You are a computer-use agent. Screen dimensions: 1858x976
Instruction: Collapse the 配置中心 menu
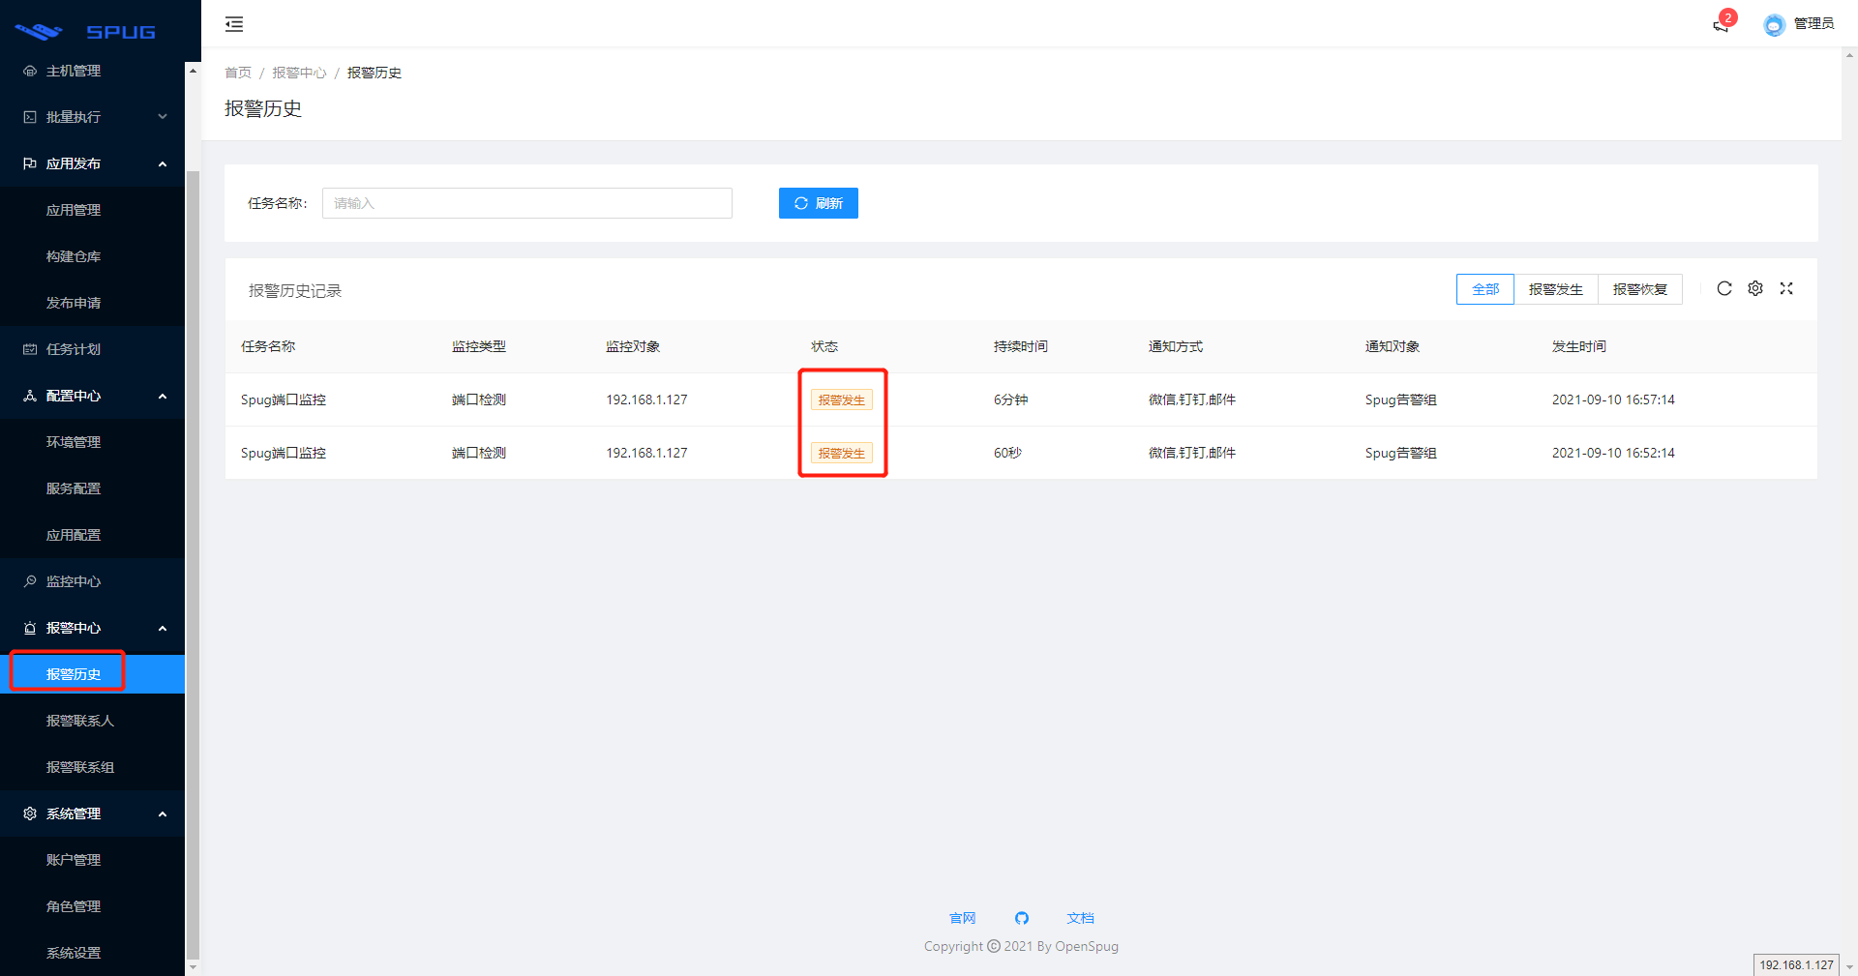92,396
